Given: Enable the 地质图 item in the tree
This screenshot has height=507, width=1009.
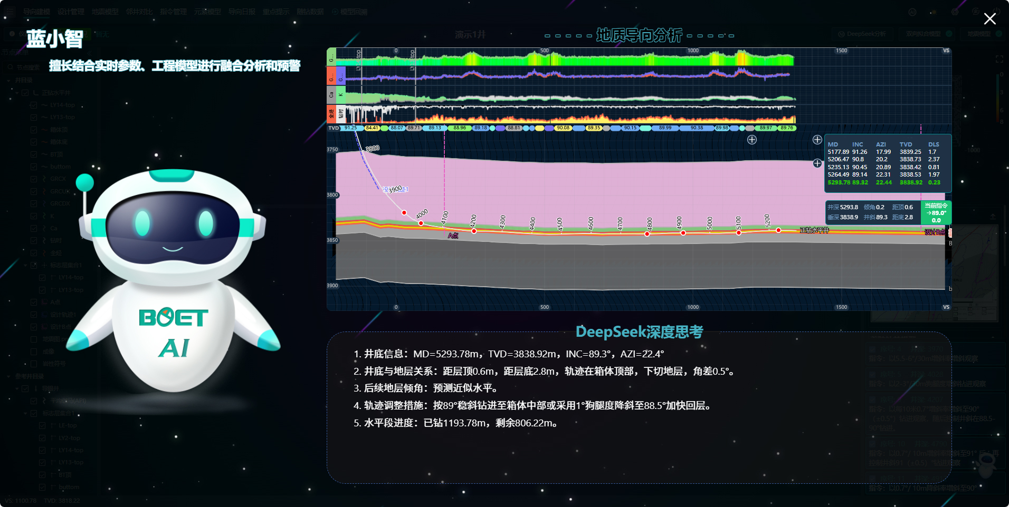Looking at the screenshot, I should pos(33,339).
